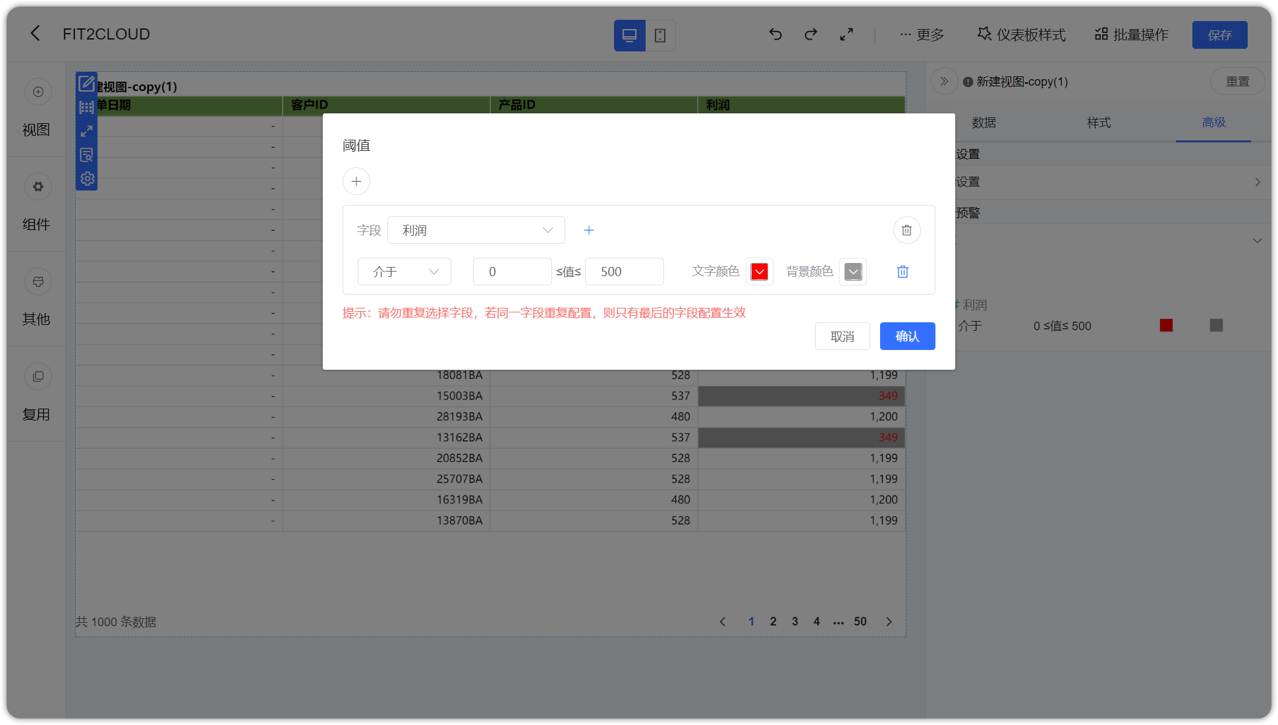Collapse the 预警 section chevron
This screenshot has height=725, width=1278.
pyautogui.click(x=1257, y=241)
